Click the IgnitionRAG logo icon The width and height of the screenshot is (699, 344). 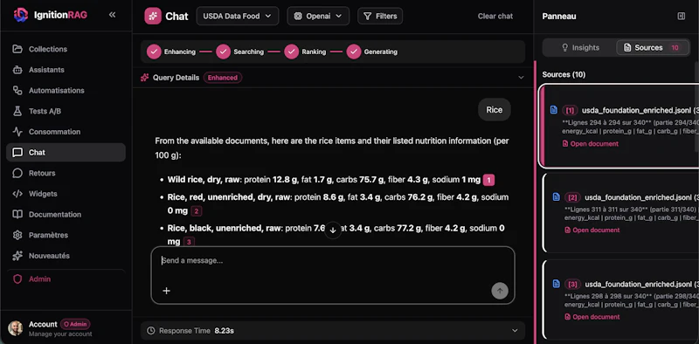pos(20,15)
